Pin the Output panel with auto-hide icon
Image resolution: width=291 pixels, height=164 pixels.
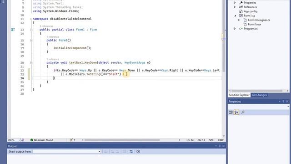220,146
